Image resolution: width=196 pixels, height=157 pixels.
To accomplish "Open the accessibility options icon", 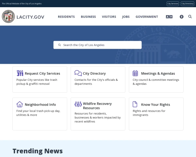I will coord(182,17).
